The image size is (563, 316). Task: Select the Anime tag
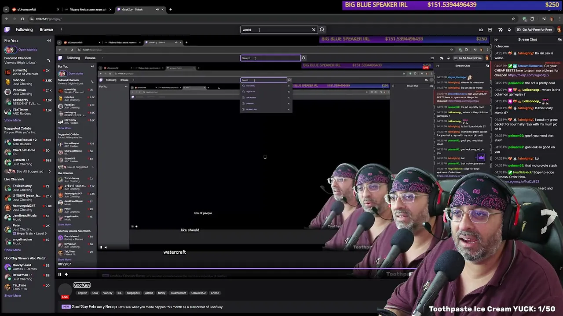(215, 293)
